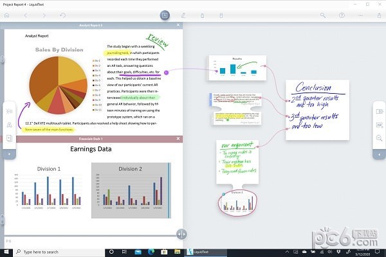Image resolution: width=386 pixels, height=257 pixels.
Task: Close the Financials Deck document pane
Action: [x=178, y=139]
